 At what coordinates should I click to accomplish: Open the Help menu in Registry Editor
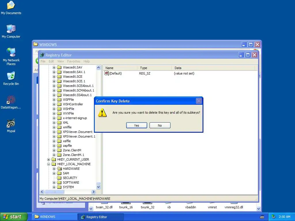coord(86,61)
